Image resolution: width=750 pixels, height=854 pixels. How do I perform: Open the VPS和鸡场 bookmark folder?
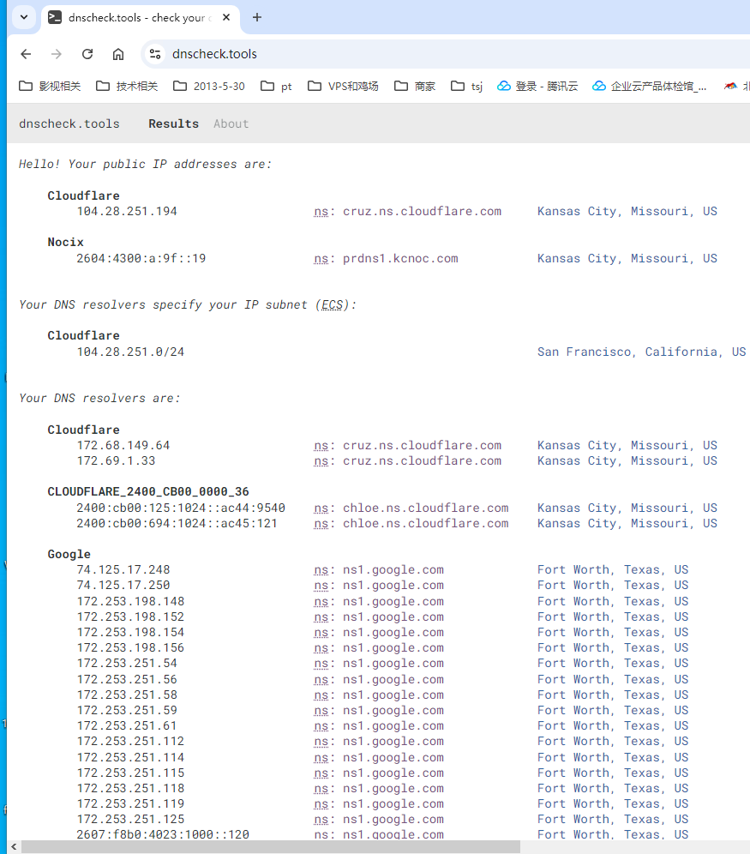343,86
